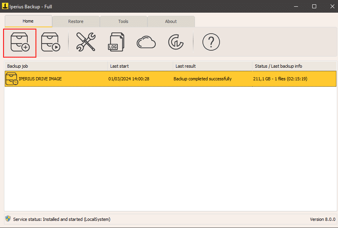This screenshot has height=228, width=338.
Task: Click the Service status text
Action: click(59, 219)
